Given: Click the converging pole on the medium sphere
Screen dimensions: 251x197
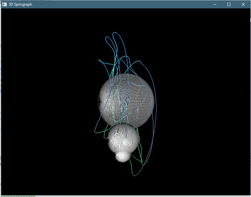Looking at the screenshot, I should coord(111,141).
